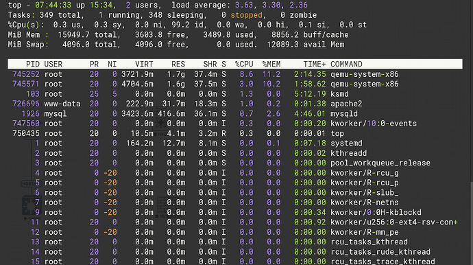The width and height of the screenshot is (473, 265).
Task: Select PID 745252 in process list
Action: point(25,74)
